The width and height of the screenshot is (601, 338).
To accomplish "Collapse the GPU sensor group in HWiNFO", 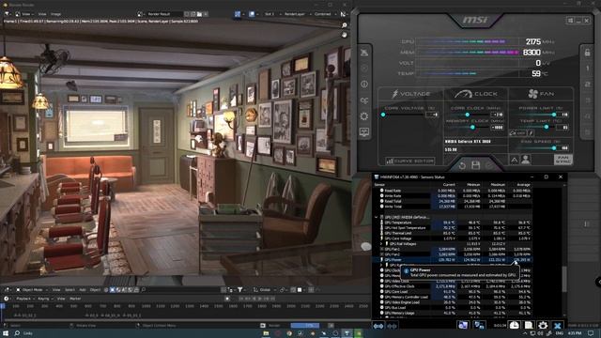I will coord(376,217).
